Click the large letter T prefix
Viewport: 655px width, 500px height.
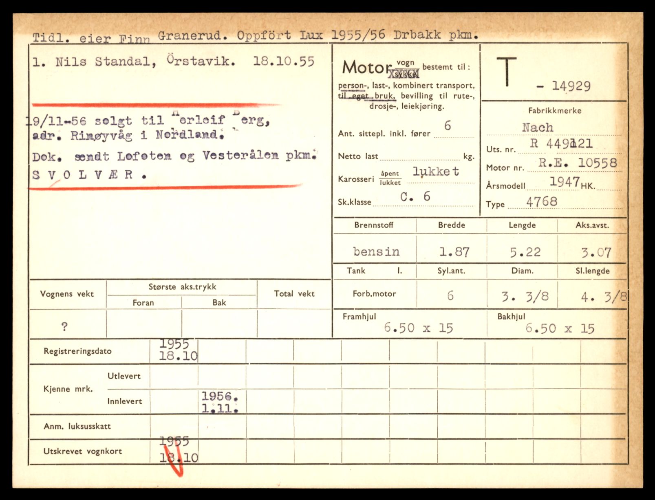point(507,73)
